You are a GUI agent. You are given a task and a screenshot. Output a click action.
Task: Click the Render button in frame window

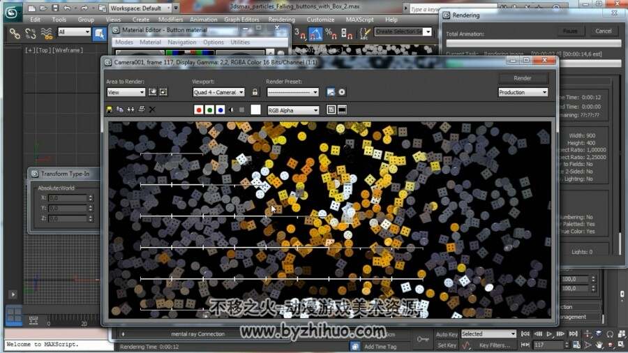click(522, 78)
